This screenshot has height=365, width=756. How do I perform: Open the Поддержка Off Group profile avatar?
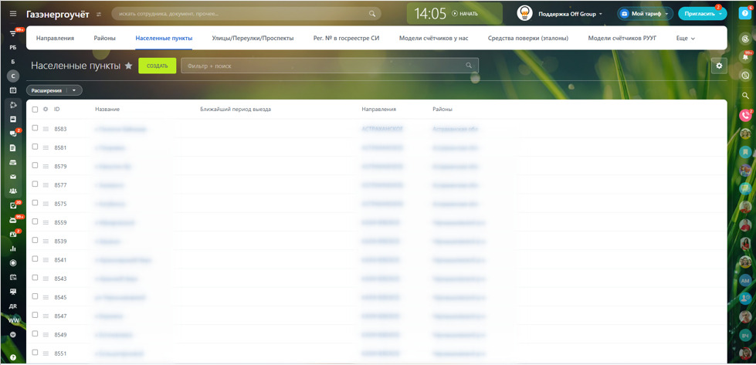pyautogui.click(x=524, y=13)
